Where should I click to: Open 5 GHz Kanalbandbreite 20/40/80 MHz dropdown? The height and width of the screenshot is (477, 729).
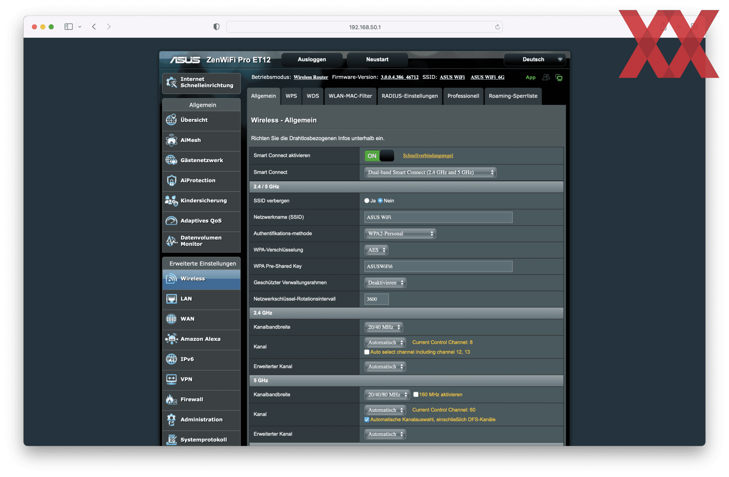point(387,395)
